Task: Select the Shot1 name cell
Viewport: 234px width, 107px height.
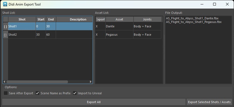Action: point(22,26)
